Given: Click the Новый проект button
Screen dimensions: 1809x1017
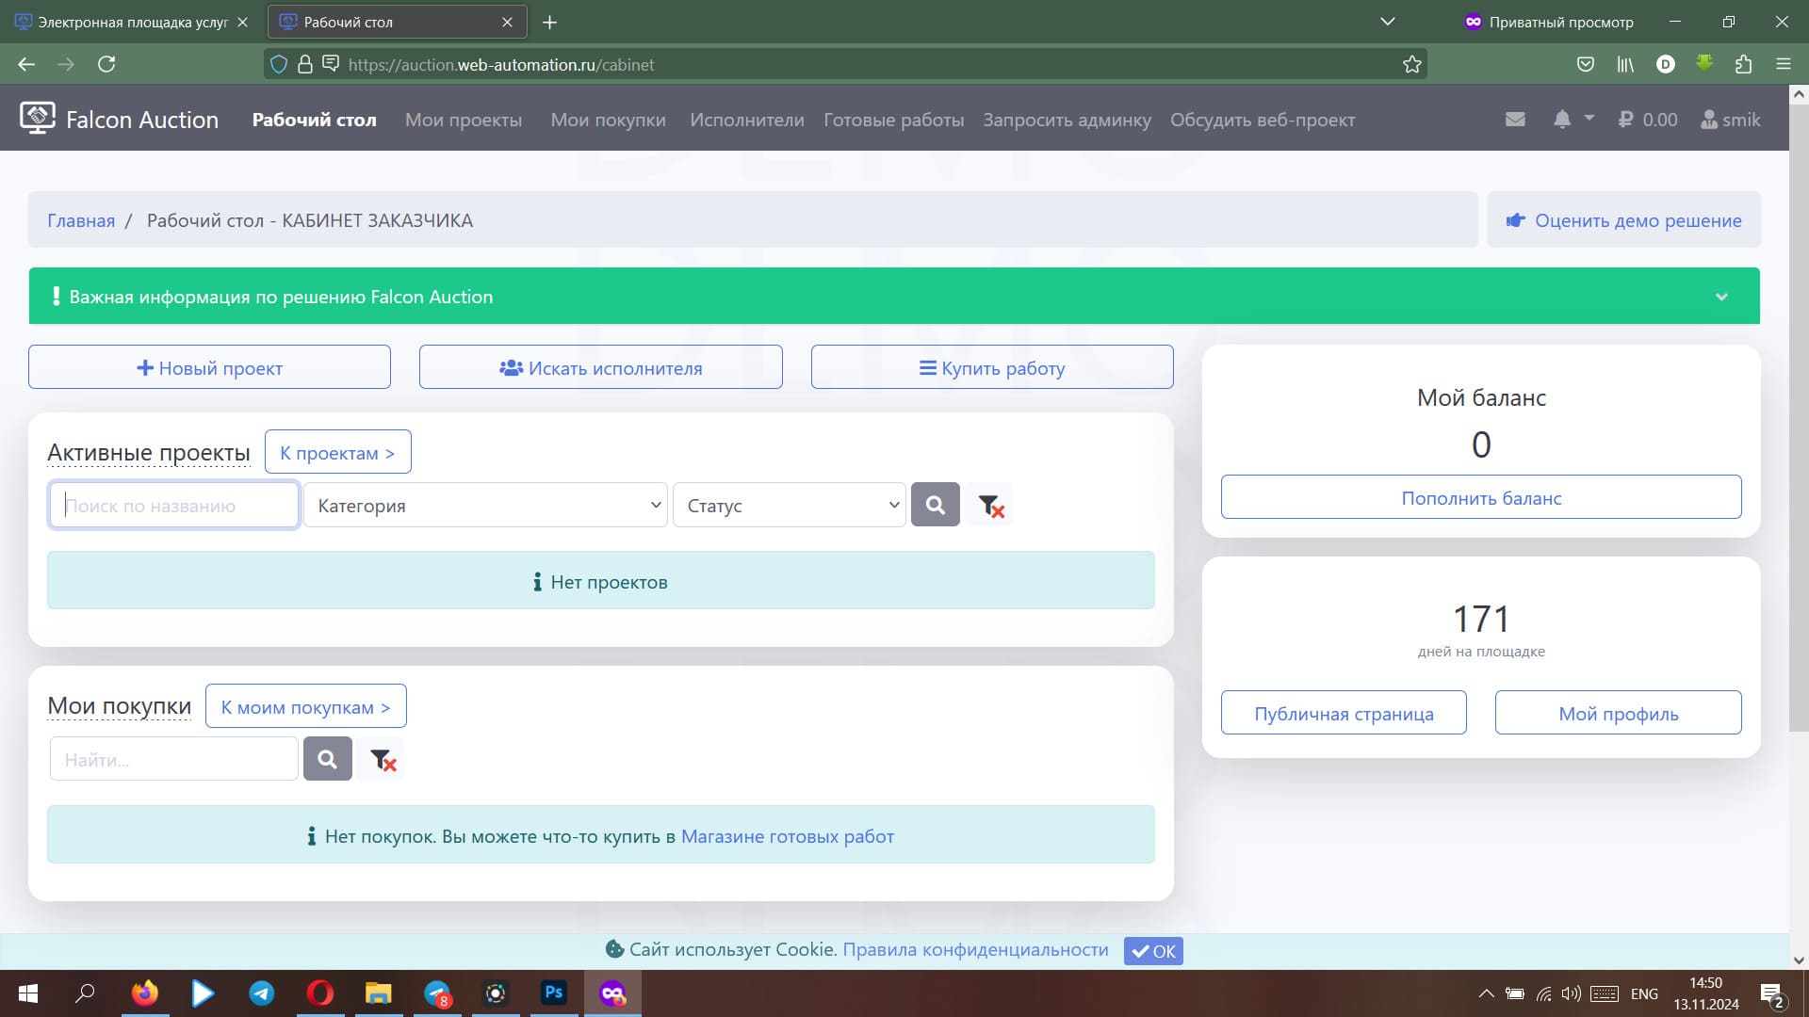Looking at the screenshot, I should tap(209, 367).
